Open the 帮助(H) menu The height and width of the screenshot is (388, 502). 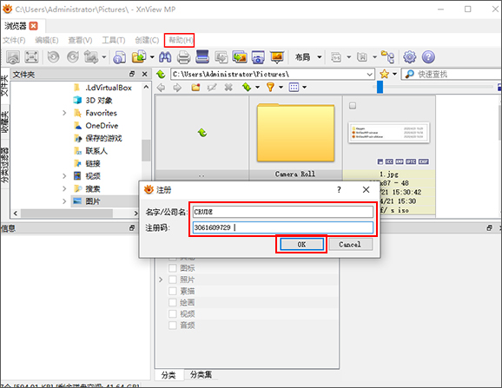(181, 40)
